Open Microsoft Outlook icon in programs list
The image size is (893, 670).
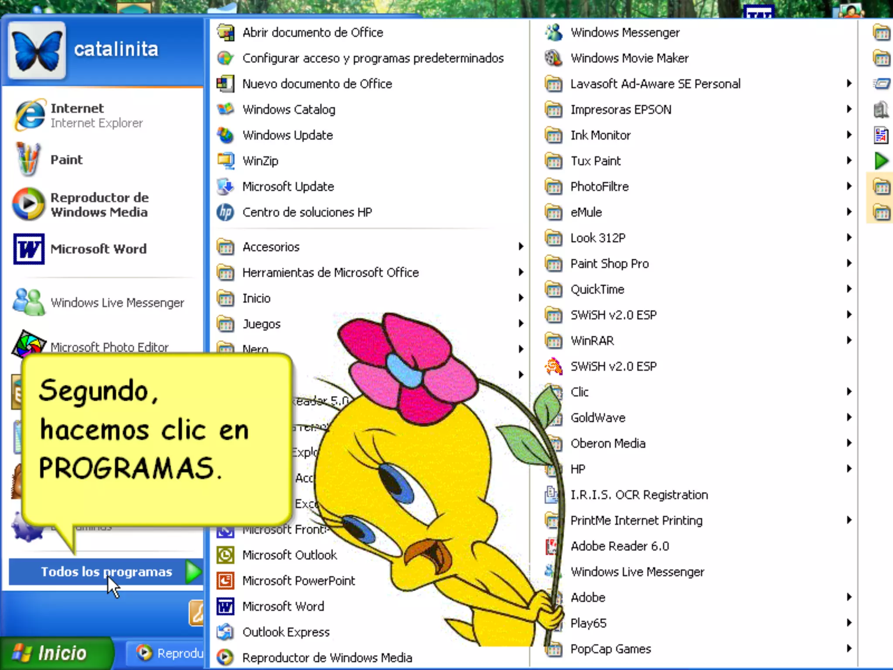226,555
